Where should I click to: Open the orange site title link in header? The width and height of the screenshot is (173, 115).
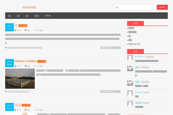29,7
